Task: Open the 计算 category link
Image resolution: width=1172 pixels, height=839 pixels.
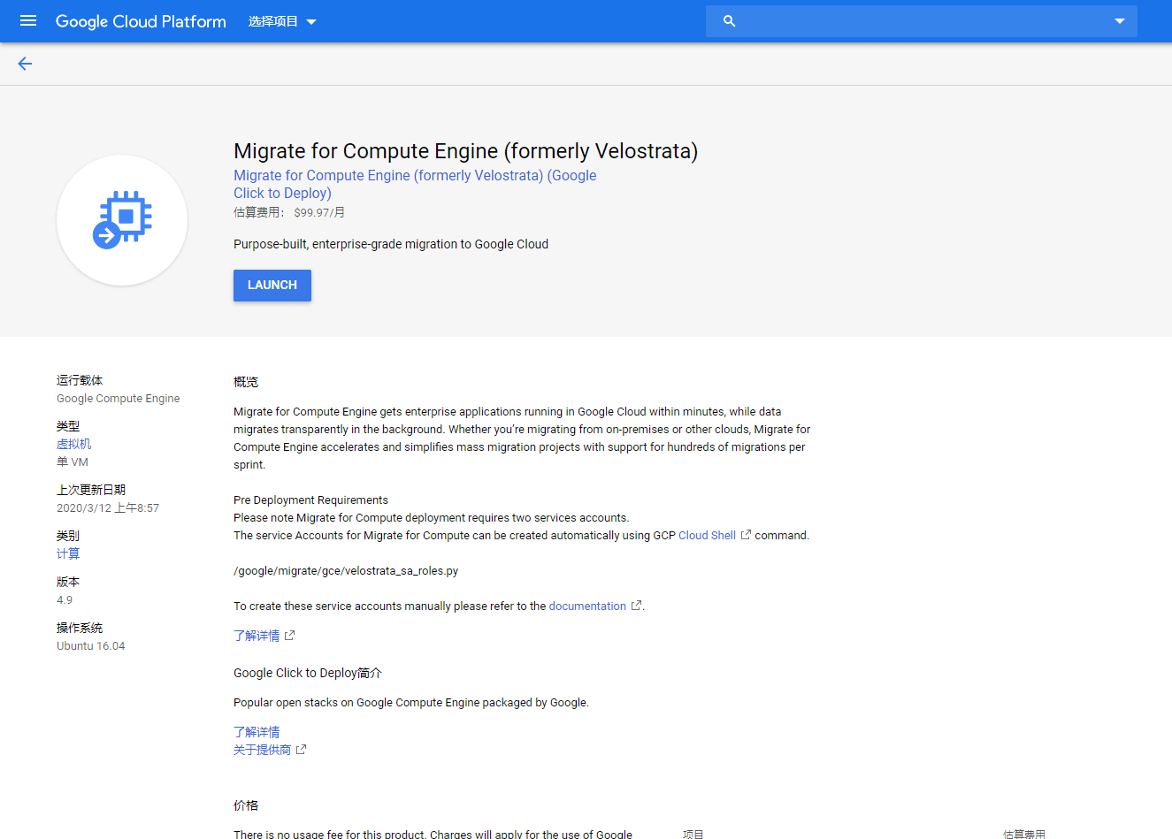Action: tap(68, 553)
